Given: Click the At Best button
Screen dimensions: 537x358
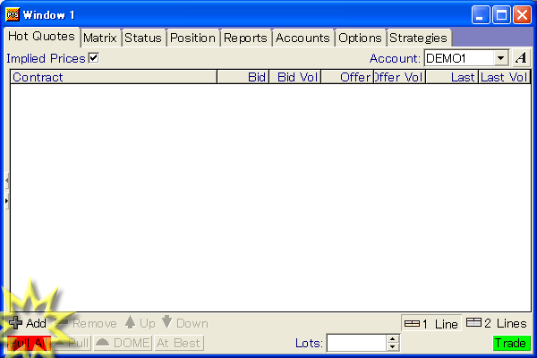Looking at the screenshot, I should pyautogui.click(x=179, y=343).
